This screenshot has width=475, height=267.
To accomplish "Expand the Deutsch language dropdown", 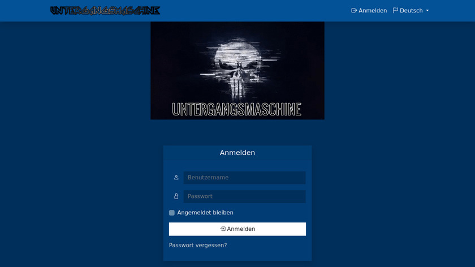I will click(411, 11).
